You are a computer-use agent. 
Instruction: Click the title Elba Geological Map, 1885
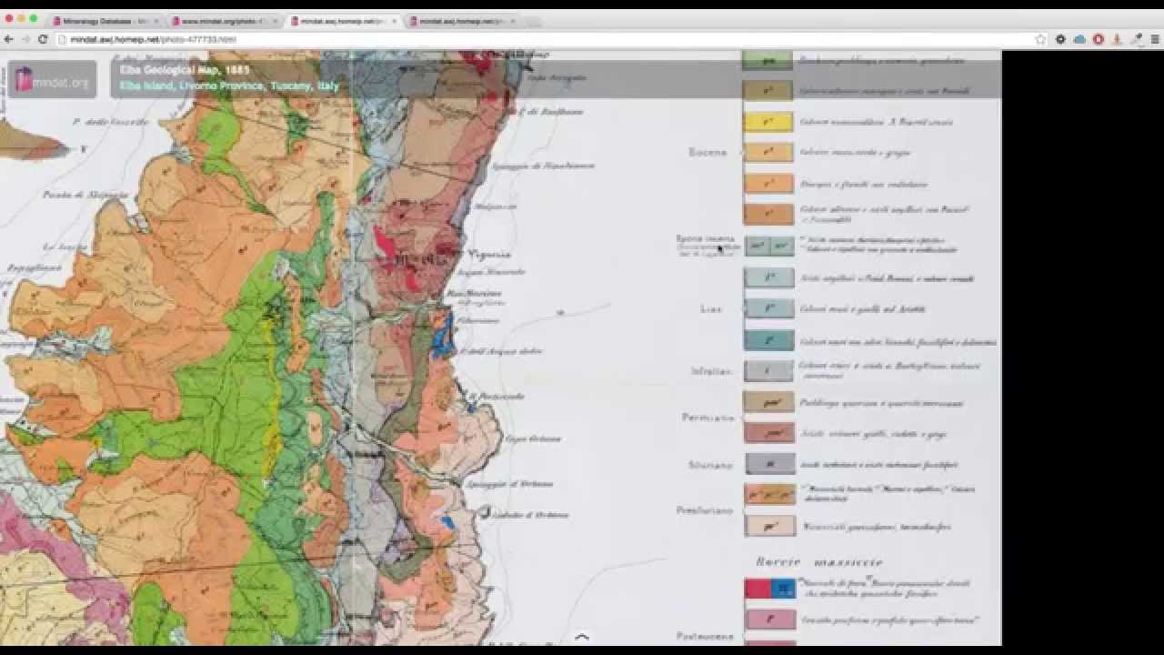pyautogui.click(x=185, y=69)
